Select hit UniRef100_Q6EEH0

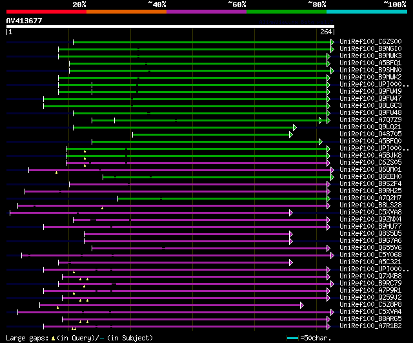click(x=370, y=177)
